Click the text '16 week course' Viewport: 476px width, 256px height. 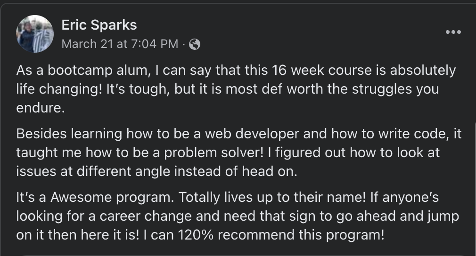pos(321,70)
